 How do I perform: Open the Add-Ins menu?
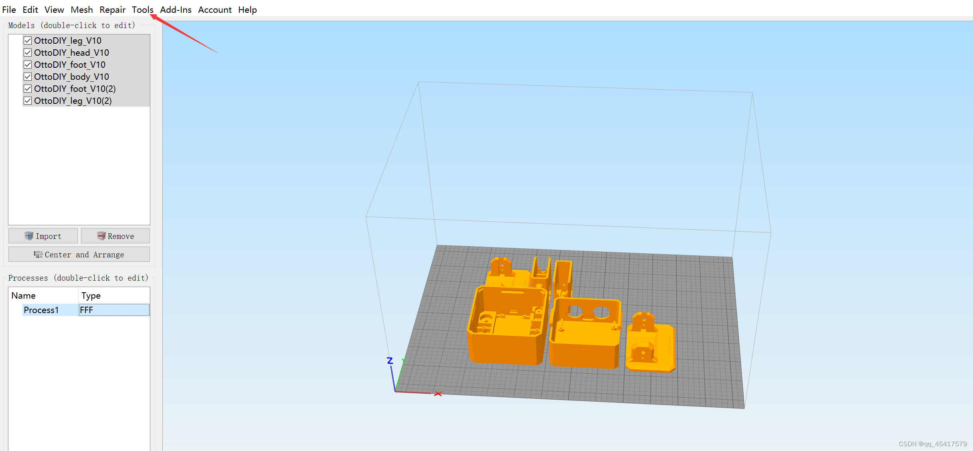[175, 10]
